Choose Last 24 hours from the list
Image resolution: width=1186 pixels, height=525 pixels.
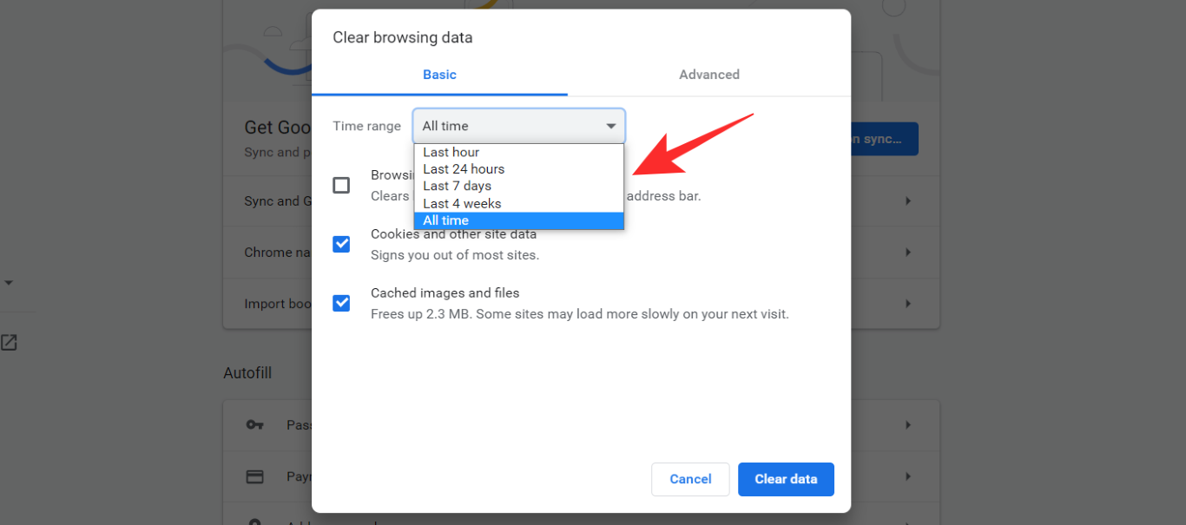point(464,169)
